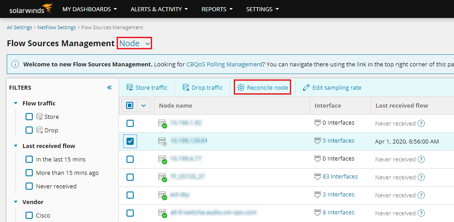The image size is (454, 222).
Task: Click the Store traffic icon in toolbar
Action: 130,87
